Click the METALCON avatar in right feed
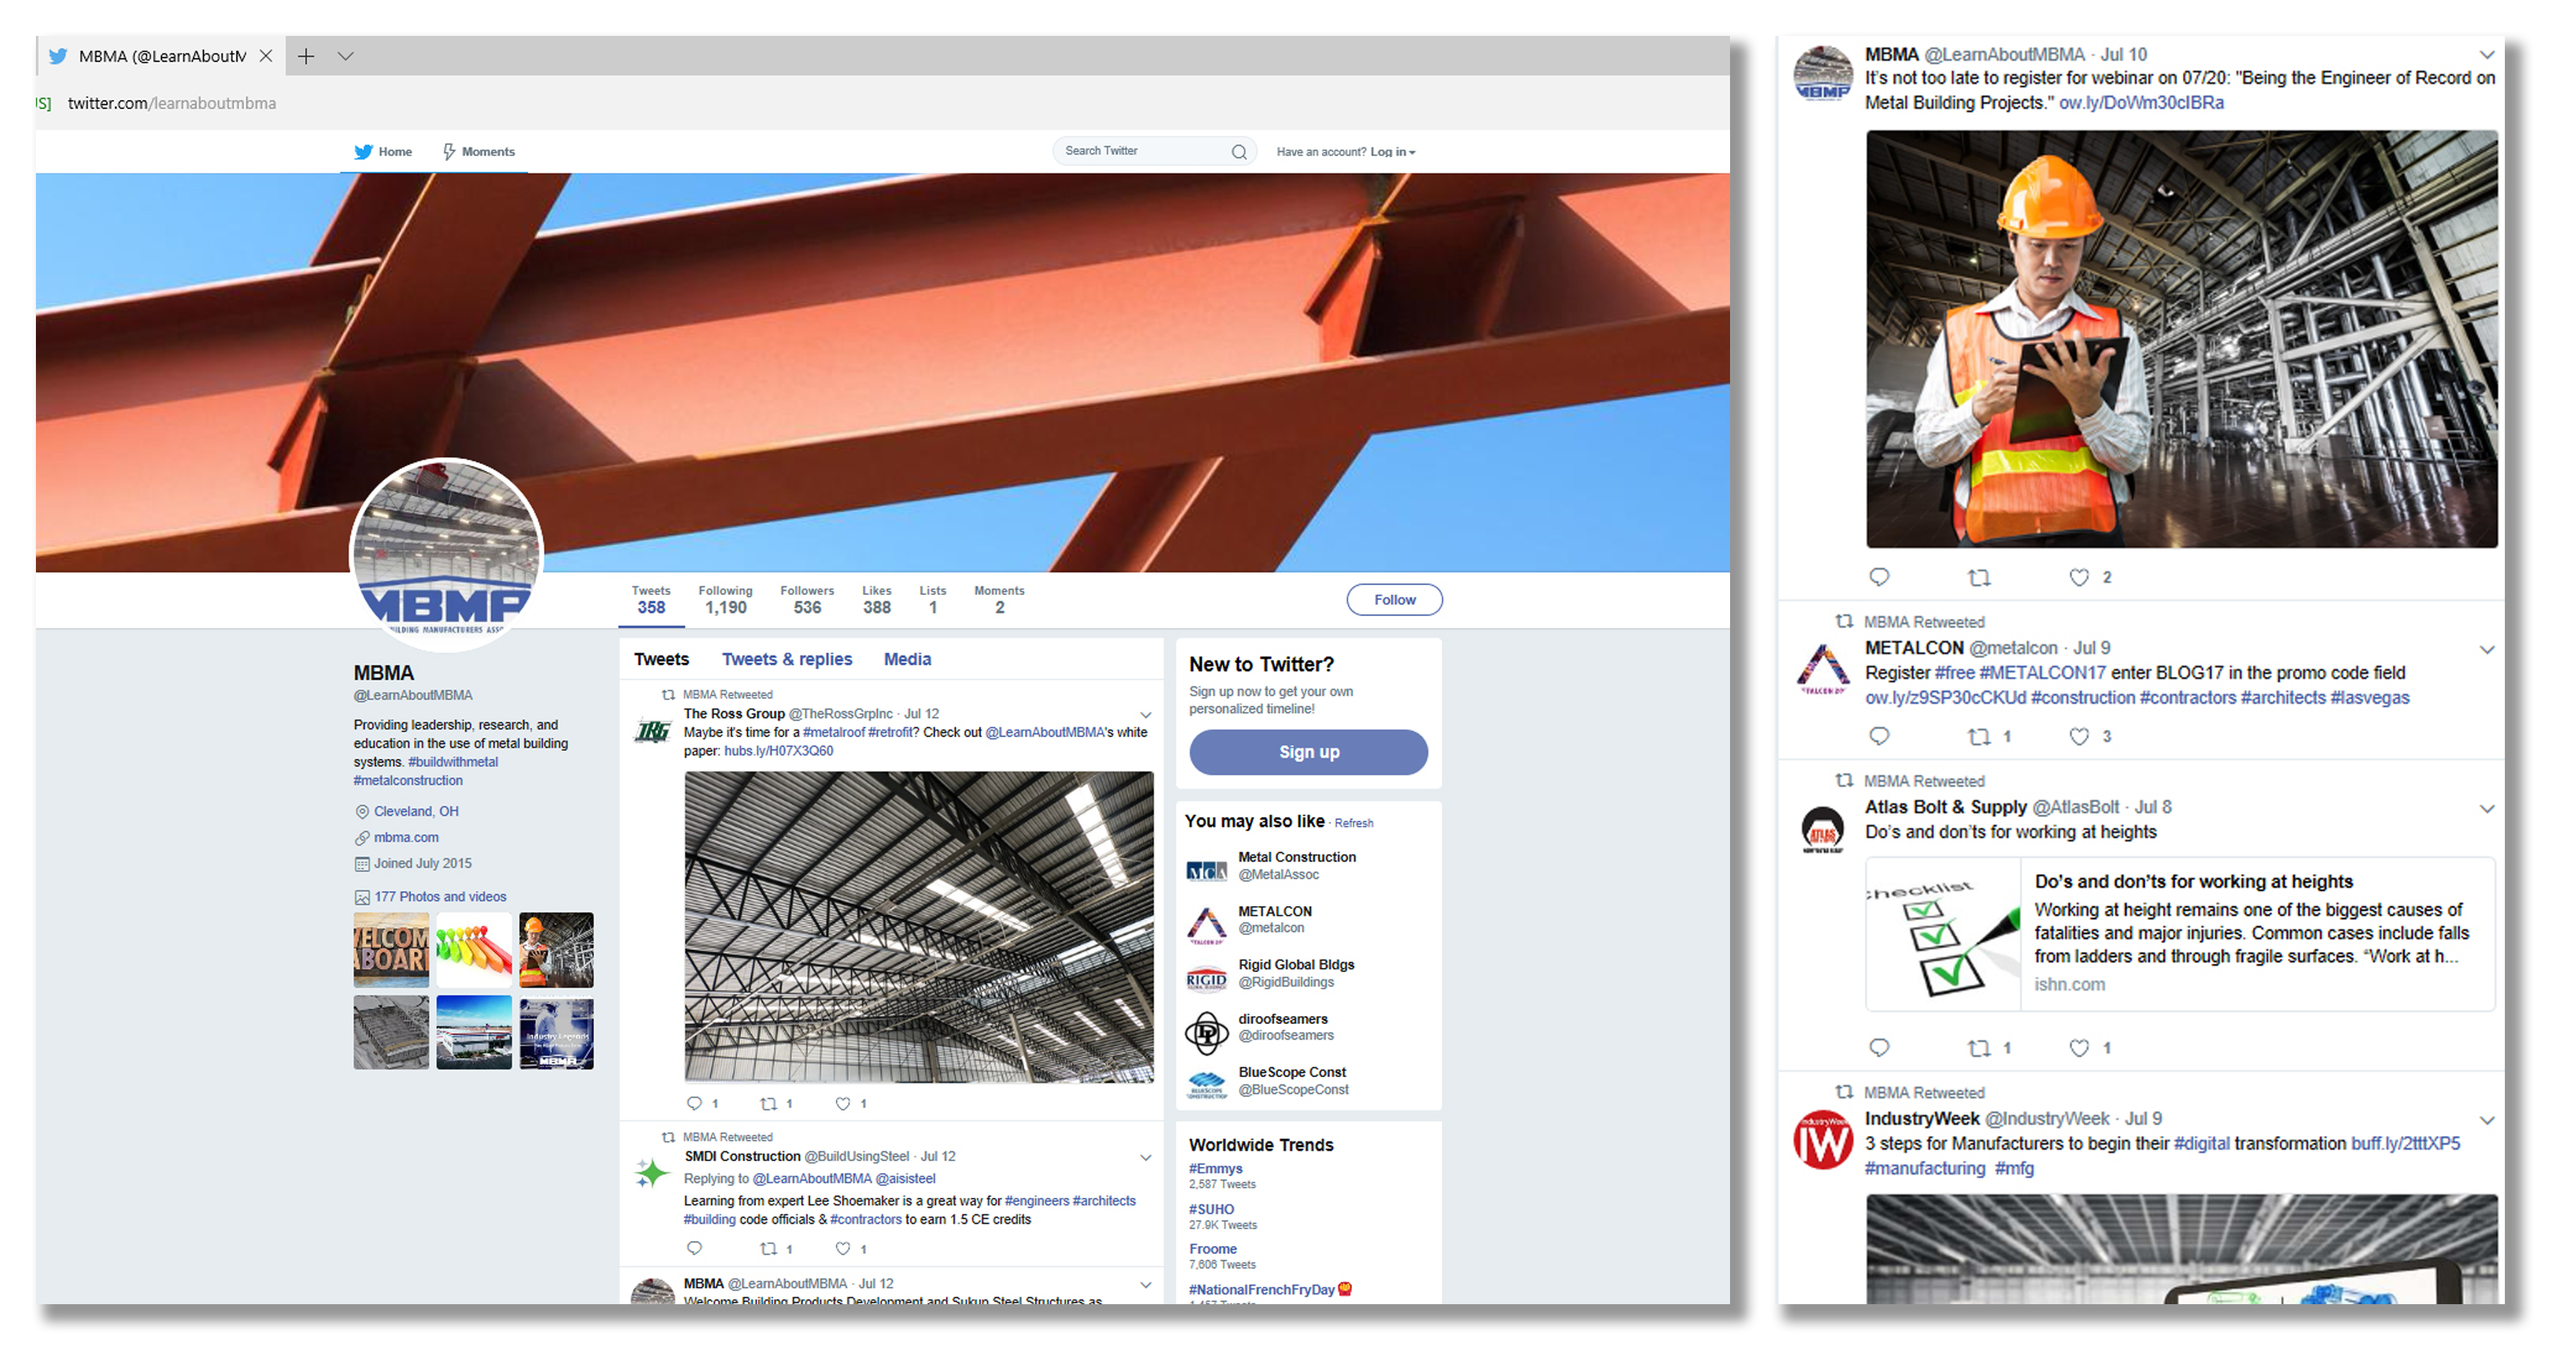Viewport: 2576px width, 1371px height. point(1822,668)
